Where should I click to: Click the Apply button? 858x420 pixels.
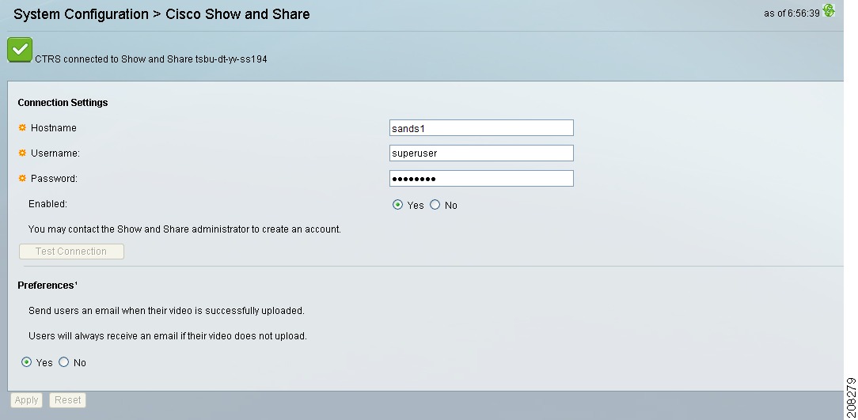(x=26, y=400)
